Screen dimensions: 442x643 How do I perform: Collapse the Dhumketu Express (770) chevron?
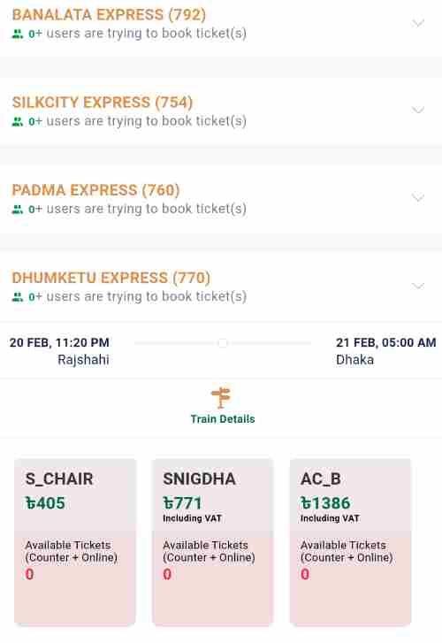(x=418, y=286)
